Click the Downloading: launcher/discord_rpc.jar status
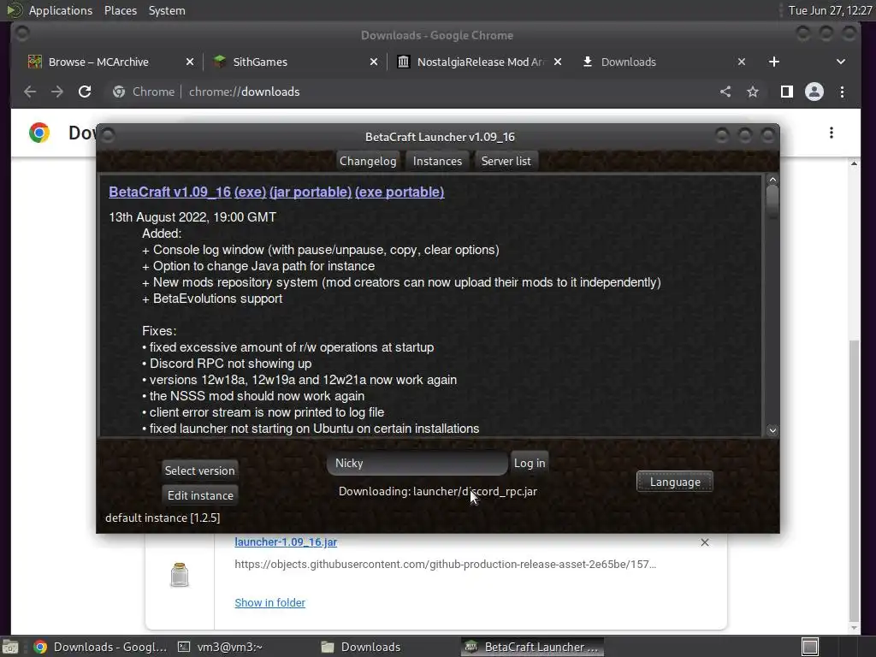 point(438,492)
